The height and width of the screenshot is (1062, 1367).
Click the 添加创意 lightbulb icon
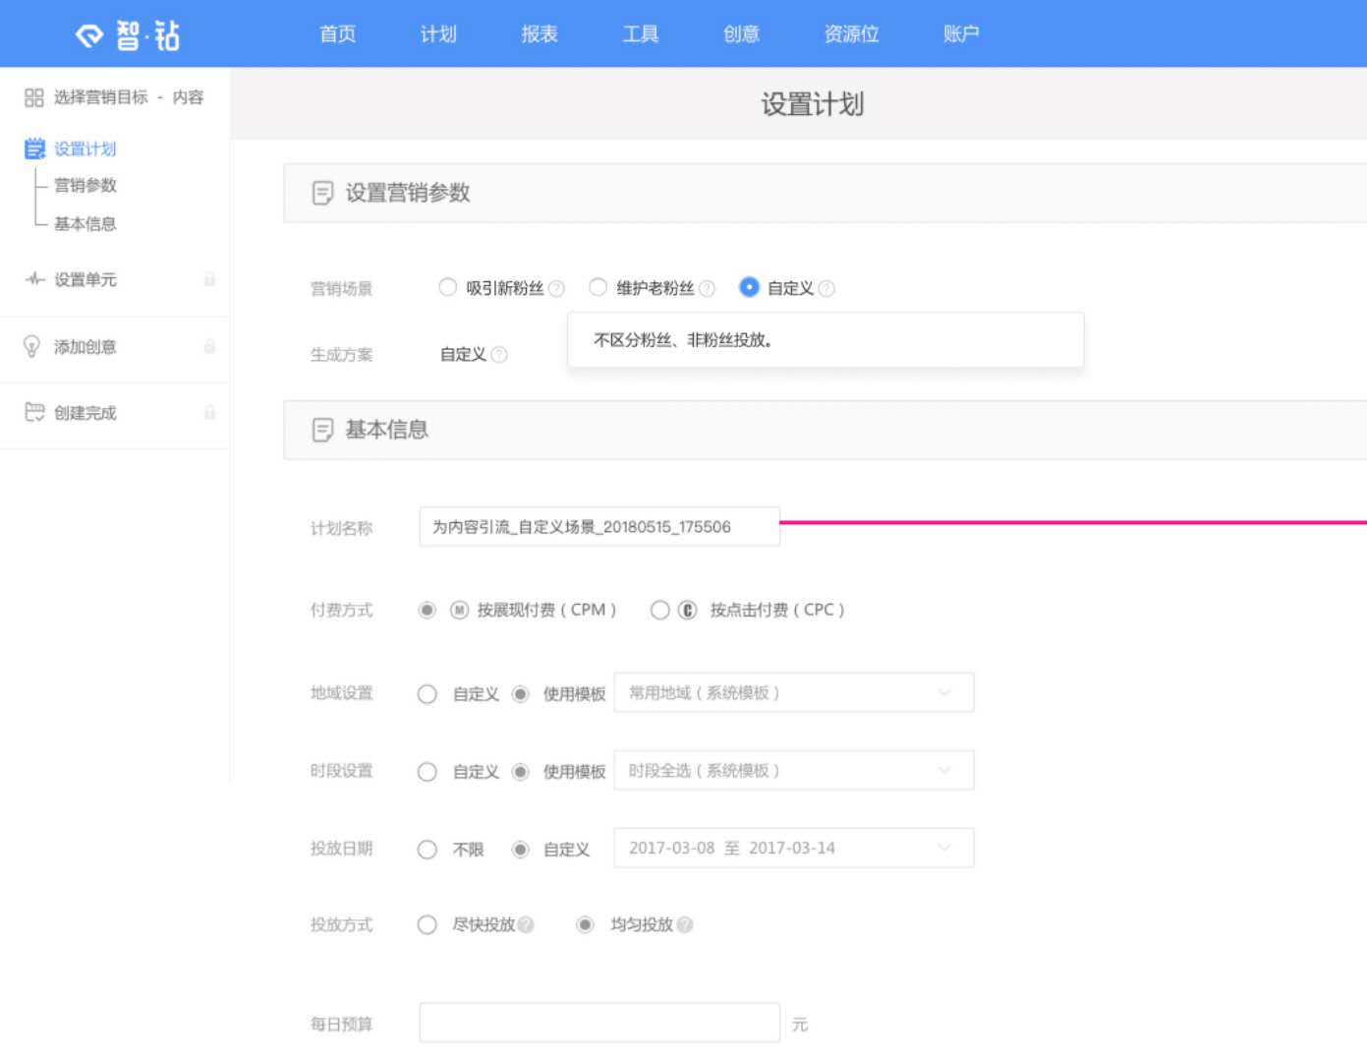32,347
